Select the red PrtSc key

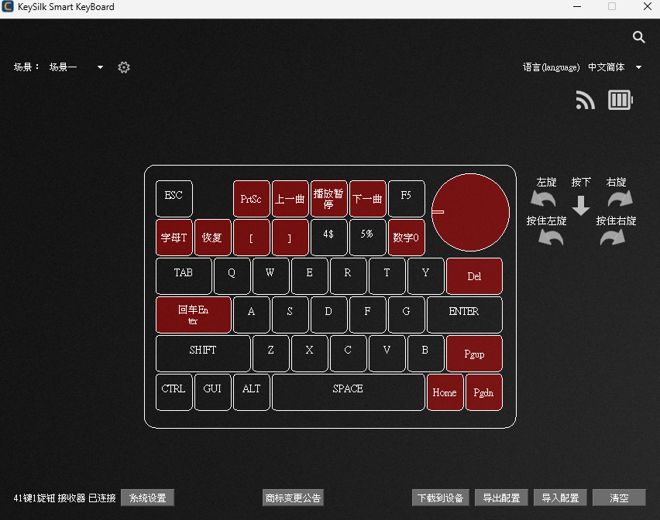(251, 199)
